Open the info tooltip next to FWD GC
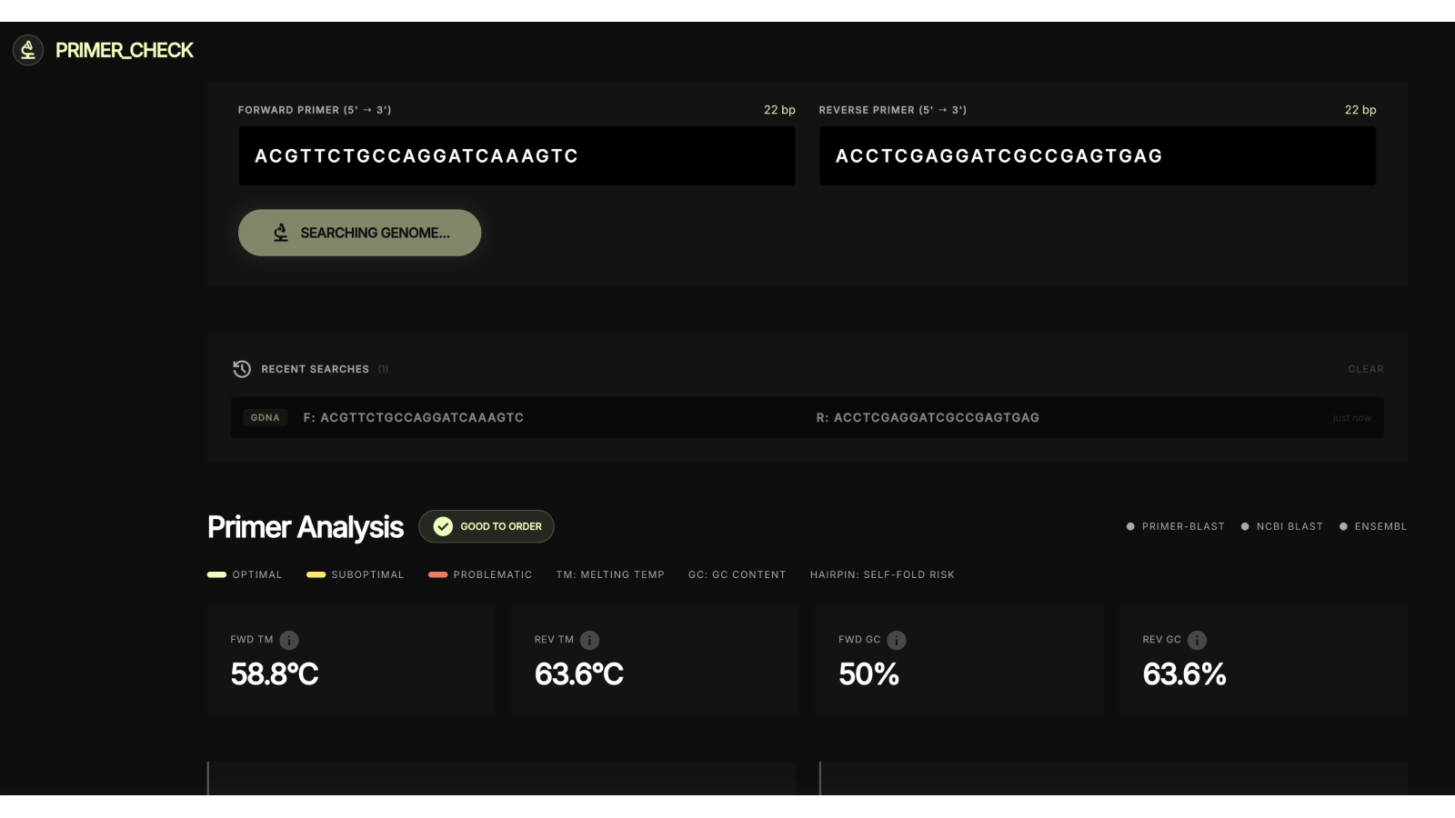 pyautogui.click(x=895, y=640)
